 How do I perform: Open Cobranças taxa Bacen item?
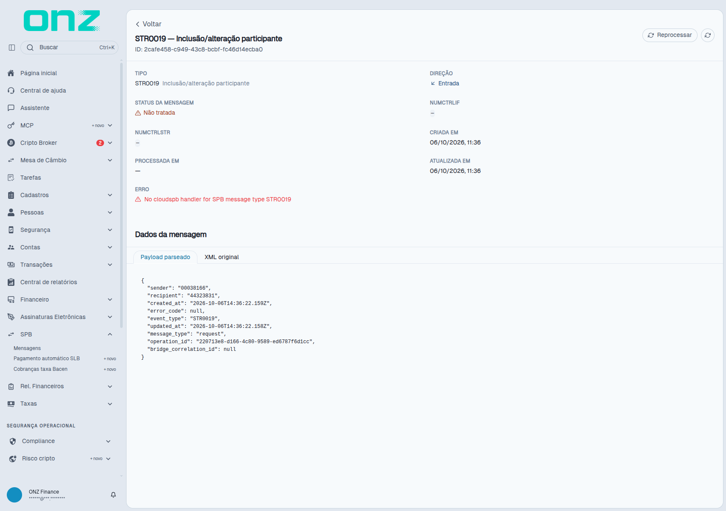(x=40, y=369)
